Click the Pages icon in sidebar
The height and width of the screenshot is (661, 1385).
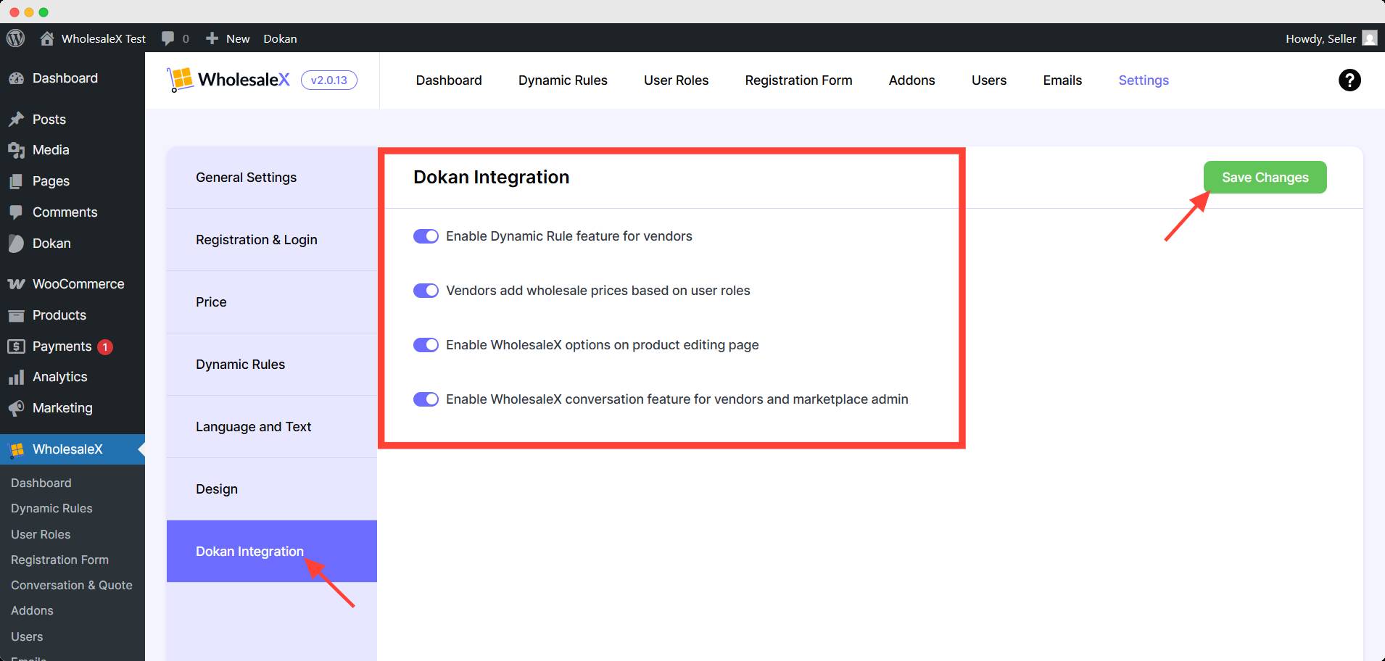pyautogui.click(x=16, y=181)
